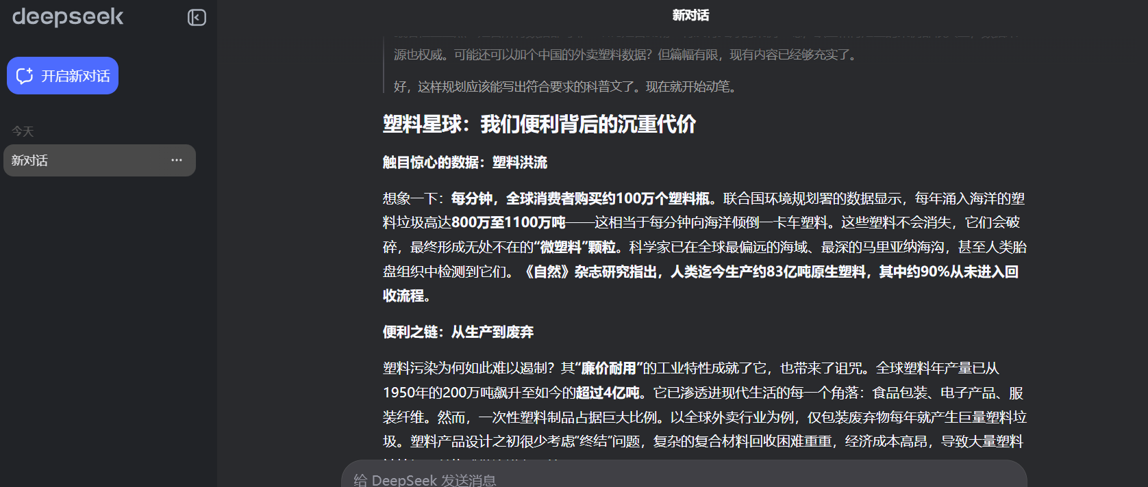Viewport: 1148px width, 487px height.
Task: Click bold text 800万至1100万吨
Action: click(x=508, y=222)
